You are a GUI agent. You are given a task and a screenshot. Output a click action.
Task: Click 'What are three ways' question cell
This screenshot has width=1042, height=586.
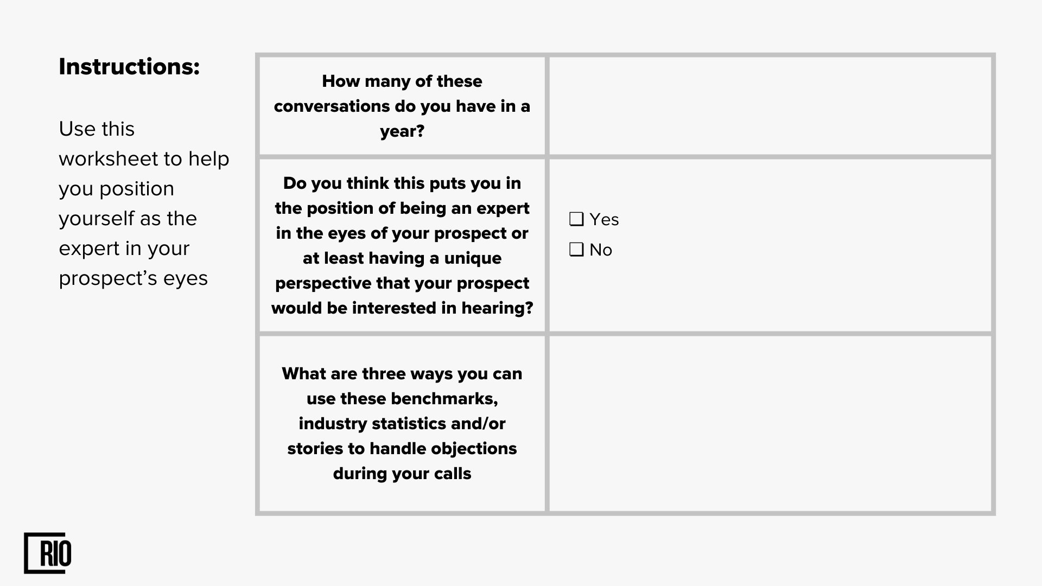point(402,423)
